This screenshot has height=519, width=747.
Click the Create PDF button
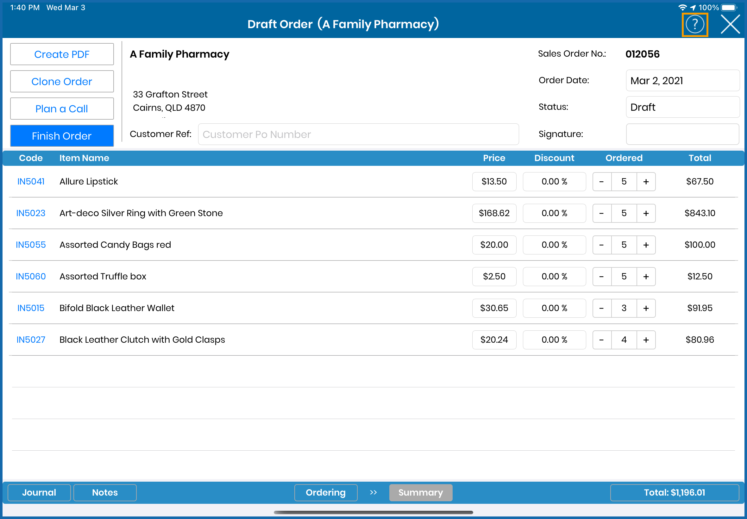click(62, 54)
